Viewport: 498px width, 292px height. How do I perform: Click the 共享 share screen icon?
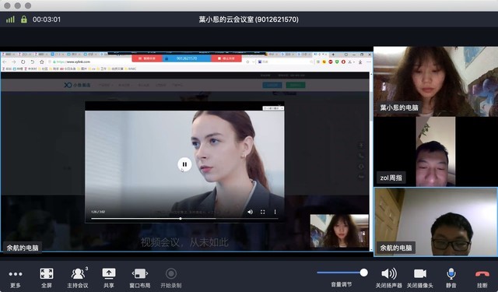click(x=109, y=273)
